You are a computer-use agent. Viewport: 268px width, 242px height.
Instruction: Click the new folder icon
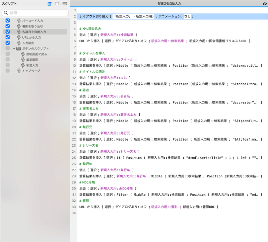pyautogui.click(x=57, y=4)
